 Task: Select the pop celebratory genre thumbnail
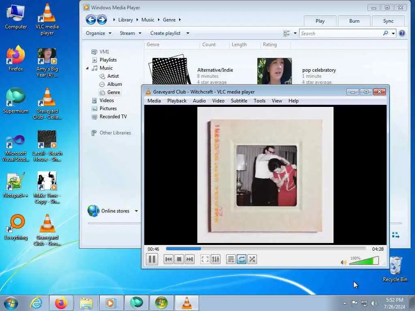[x=274, y=71]
